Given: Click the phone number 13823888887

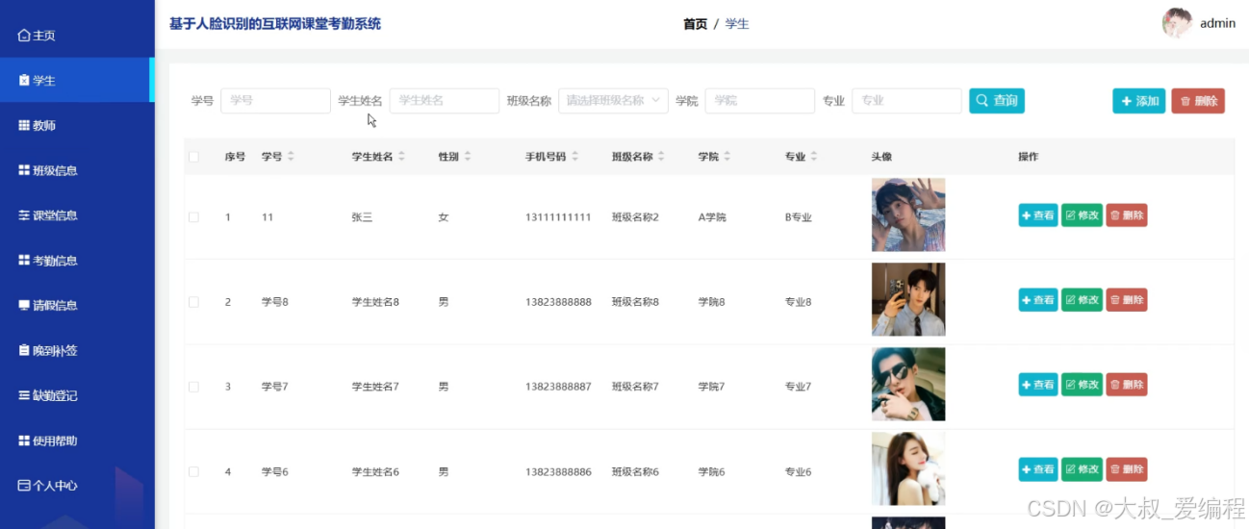Looking at the screenshot, I should (x=558, y=387).
